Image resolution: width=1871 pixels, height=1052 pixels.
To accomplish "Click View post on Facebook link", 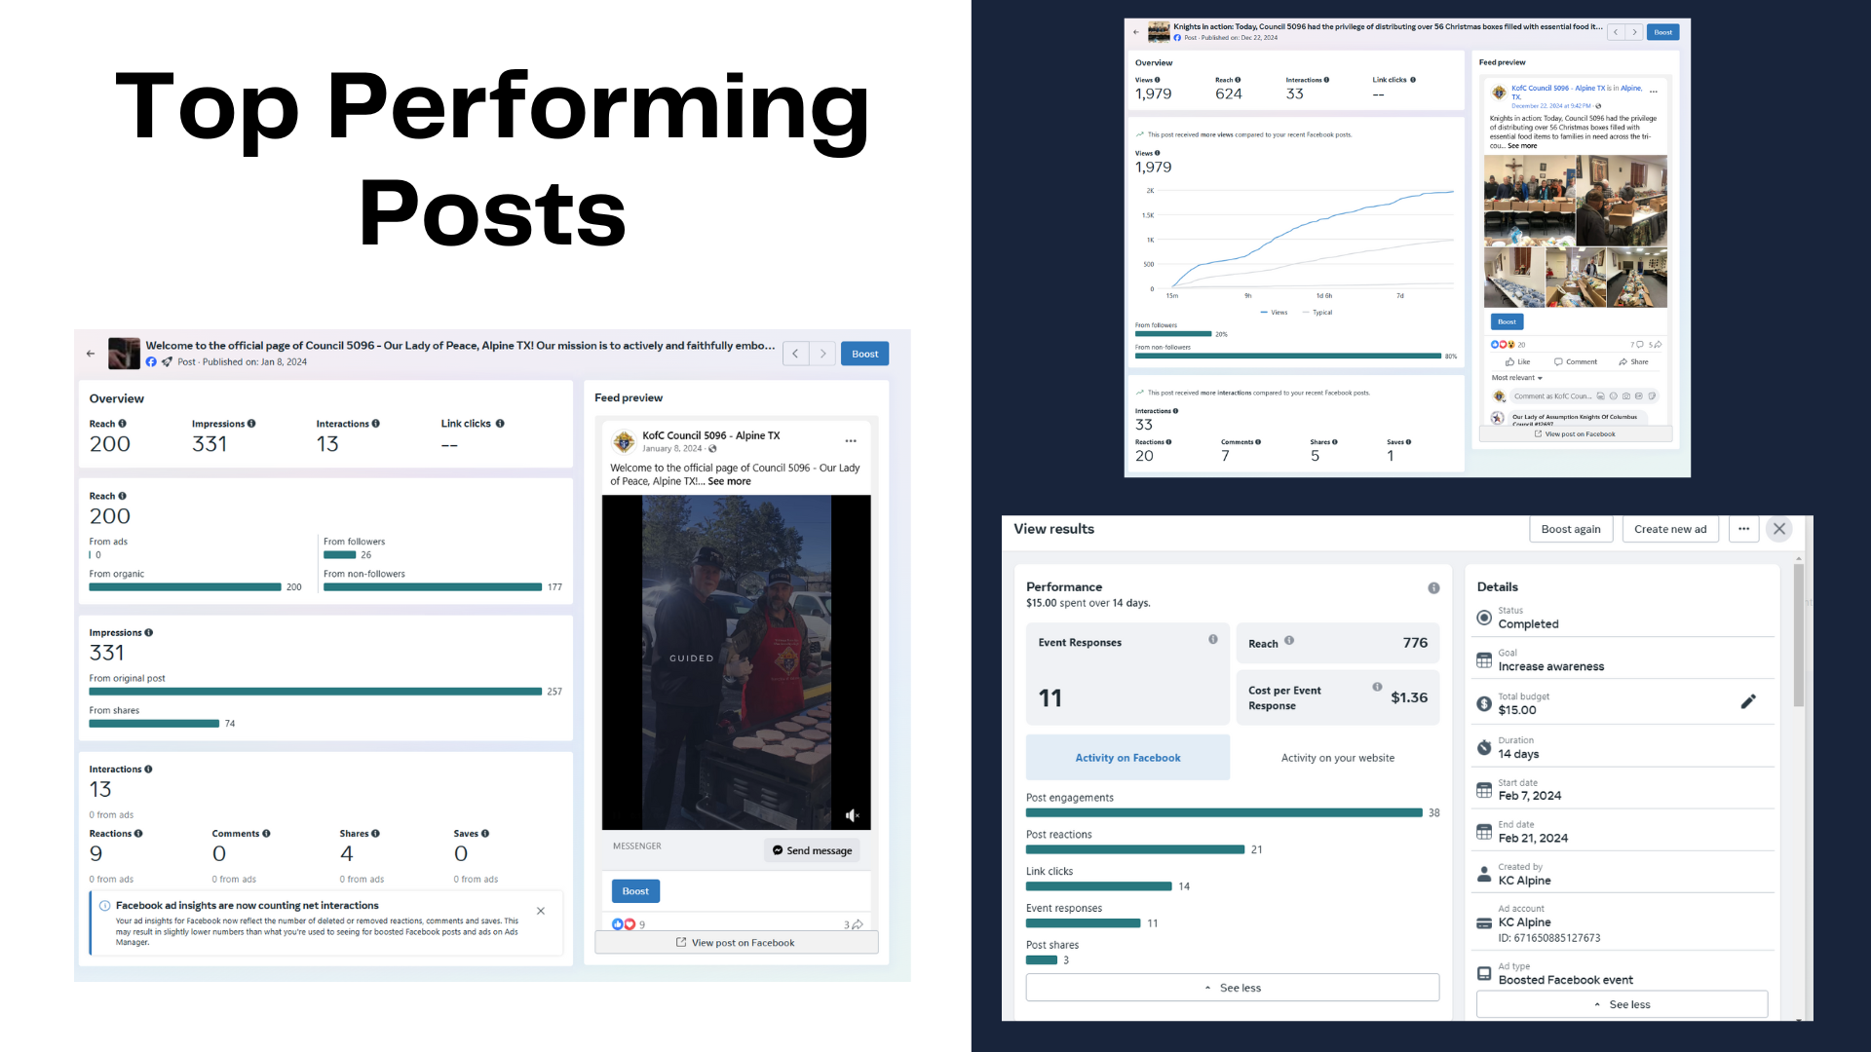I will 736,943.
